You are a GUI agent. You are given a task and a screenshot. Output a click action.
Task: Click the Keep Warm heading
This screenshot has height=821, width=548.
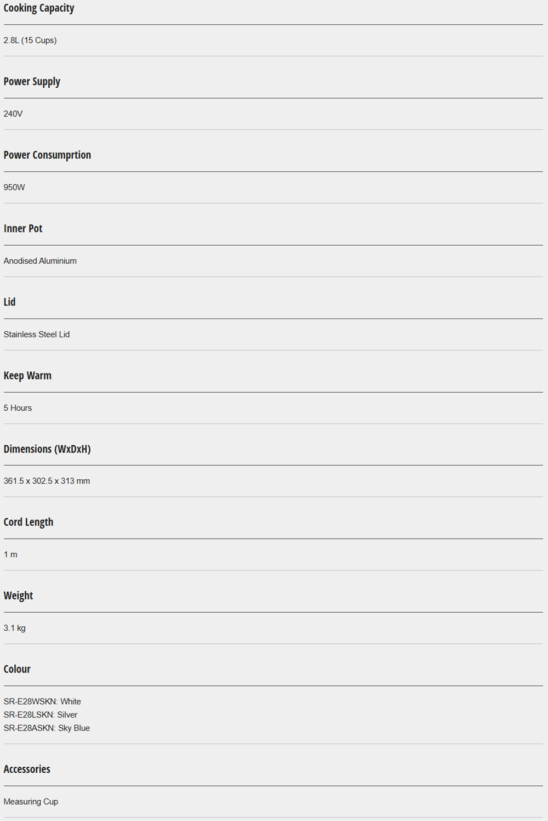coord(27,376)
